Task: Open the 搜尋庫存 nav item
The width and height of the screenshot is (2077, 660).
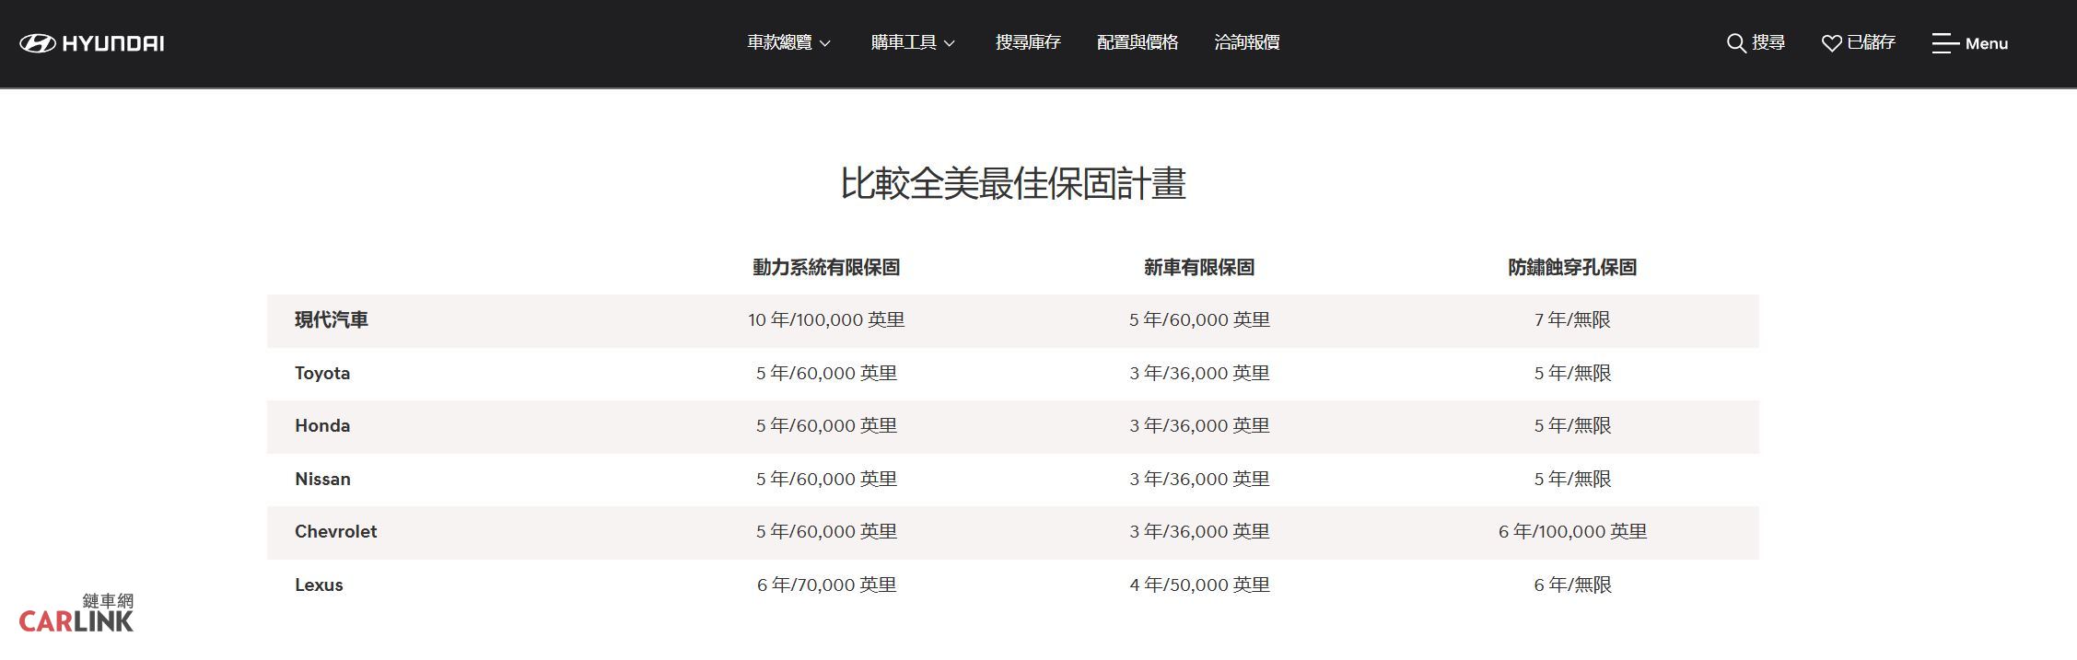Action: click(x=1028, y=42)
